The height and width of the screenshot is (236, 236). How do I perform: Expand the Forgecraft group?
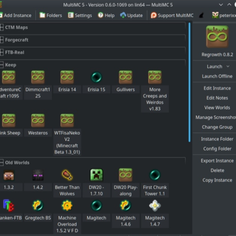[x=2, y=40]
